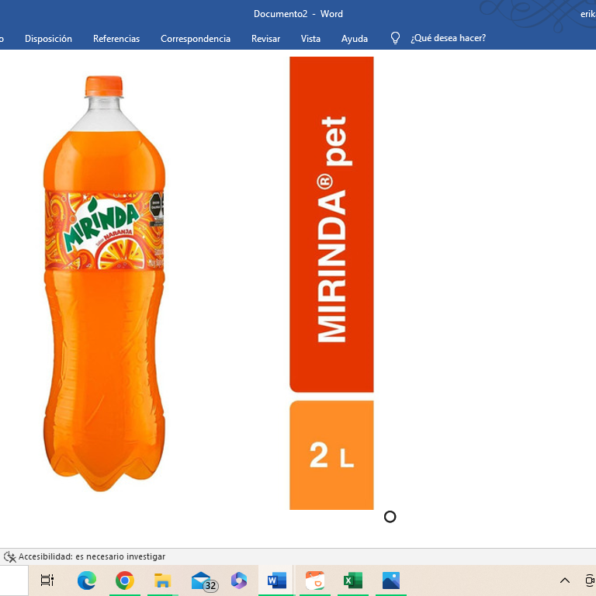Image resolution: width=596 pixels, height=596 pixels.
Task: Open the orange shopping bag app on the taskbar
Action: 315,580
